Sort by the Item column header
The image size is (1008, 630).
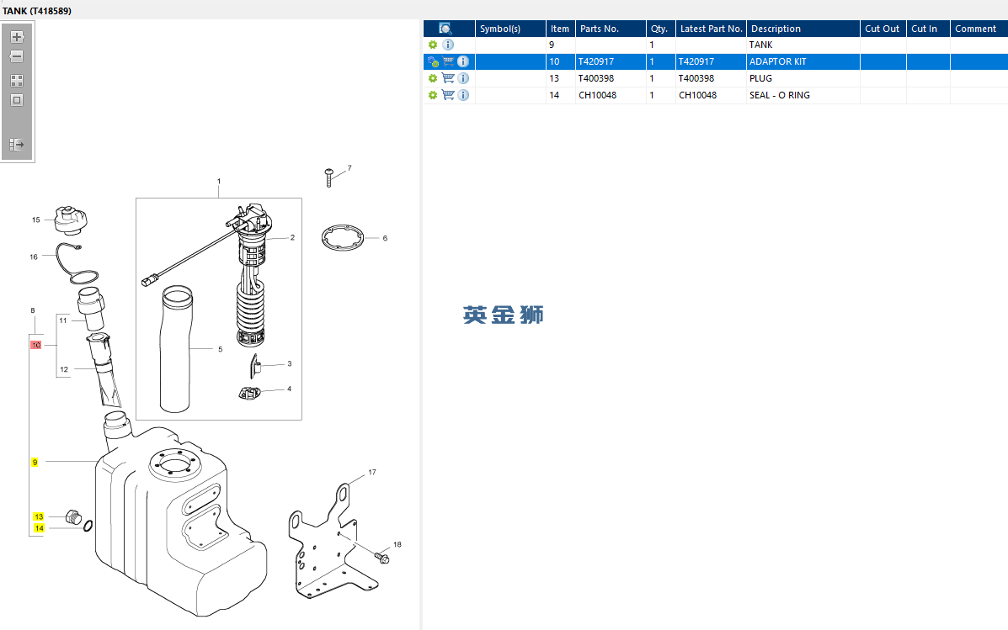coord(561,29)
